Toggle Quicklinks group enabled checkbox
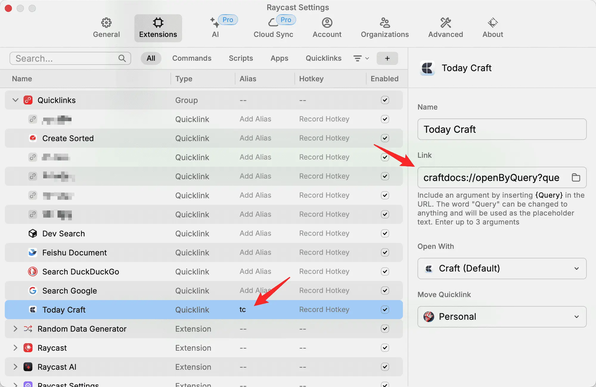The height and width of the screenshot is (387, 596). pyautogui.click(x=385, y=100)
